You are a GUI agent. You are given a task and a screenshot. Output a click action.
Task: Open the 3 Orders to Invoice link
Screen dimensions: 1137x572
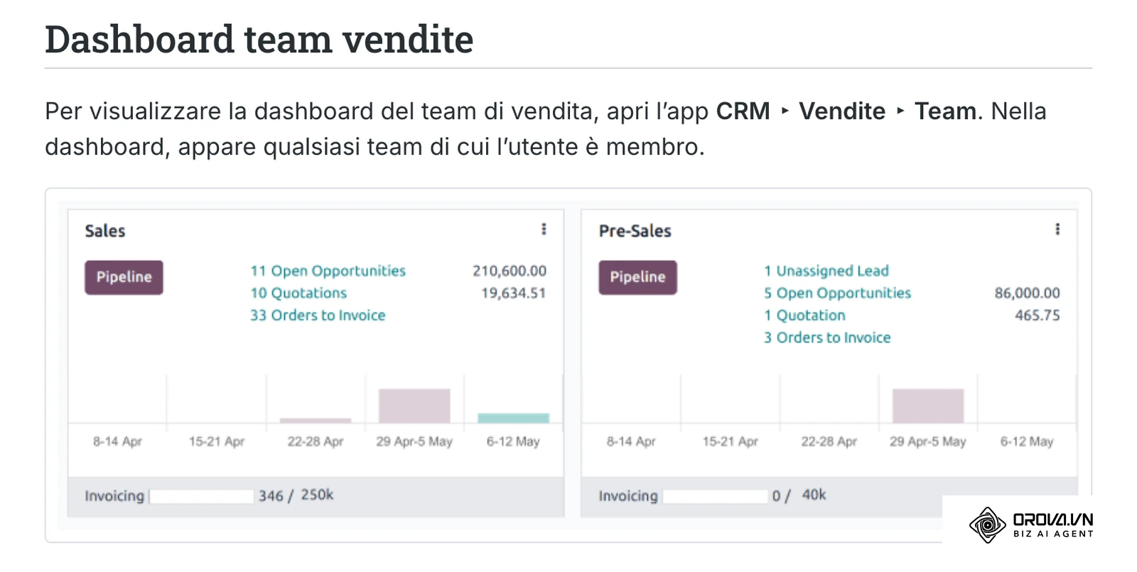[x=827, y=338]
